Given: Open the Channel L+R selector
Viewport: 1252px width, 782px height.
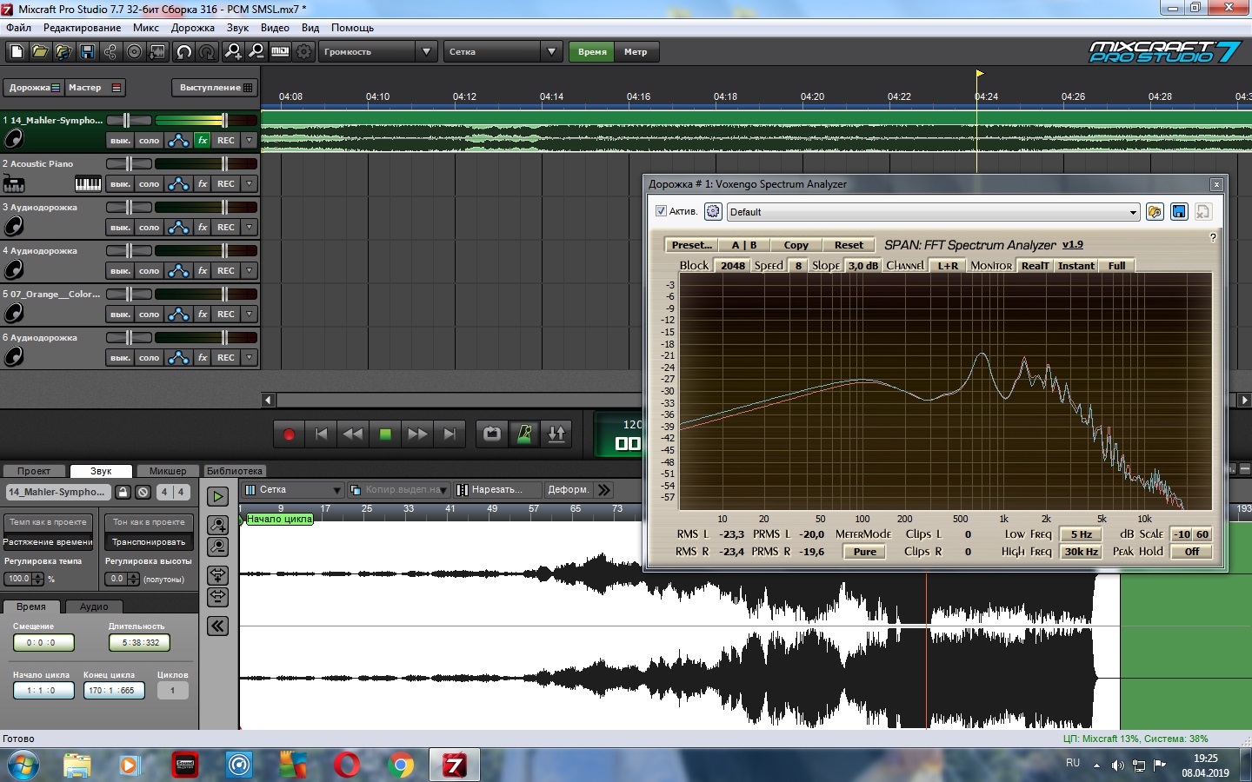Looking at the screenshot, I should (x=948, y=266).
